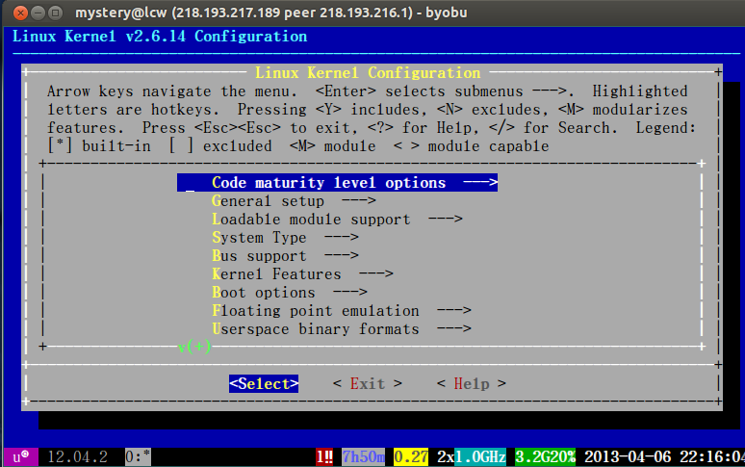
Task: Click the [ ] excluded legend entry
Action: (x=220, y=145)
